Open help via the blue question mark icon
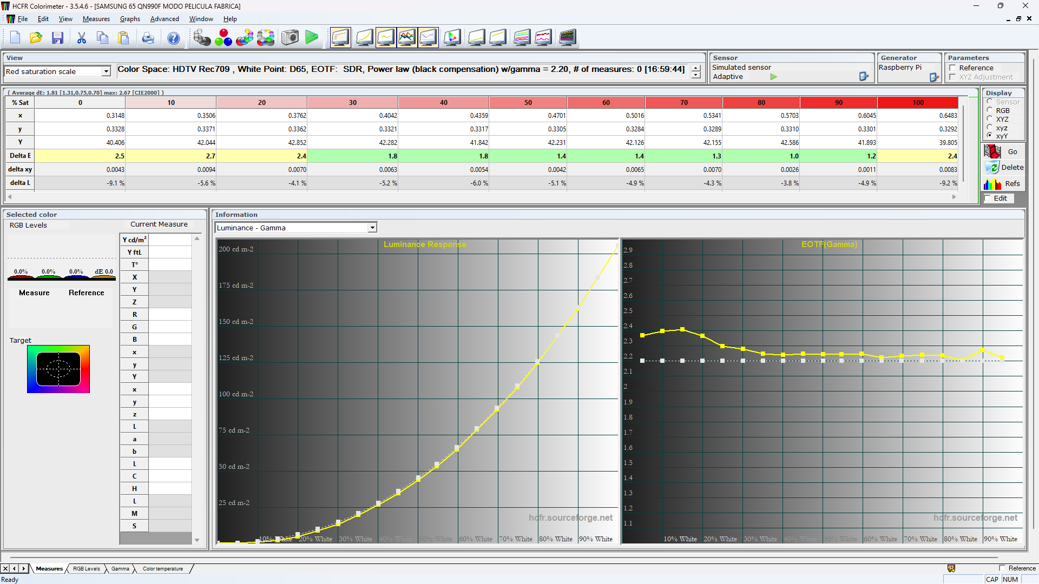Viewport: 1039px width, 584px height. pyautogui.click(x=173, y=38)
